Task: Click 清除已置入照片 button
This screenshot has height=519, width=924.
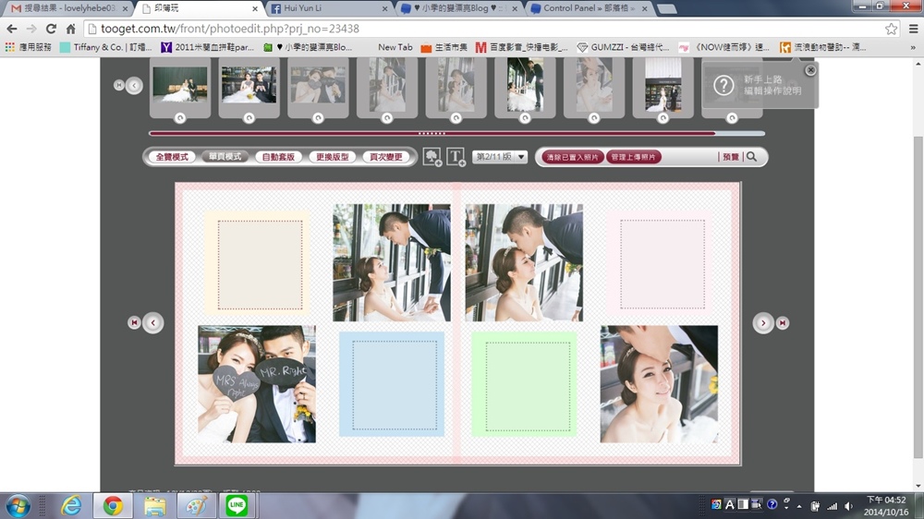Action: coord(572,157)
